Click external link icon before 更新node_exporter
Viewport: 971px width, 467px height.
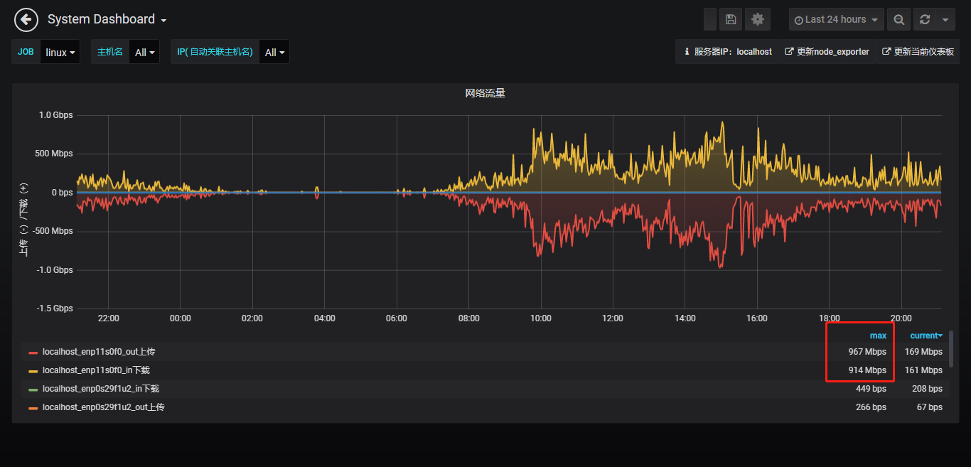point(788,52)
